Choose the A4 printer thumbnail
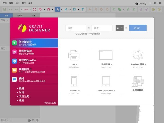 click(74, 55)
